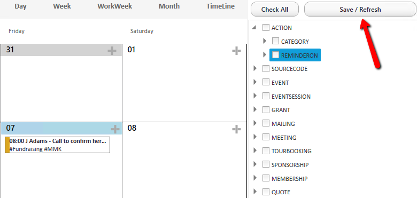417x198 pixels.
Task: Switch to TimeLine view
Action: click(x=220, y=6)
